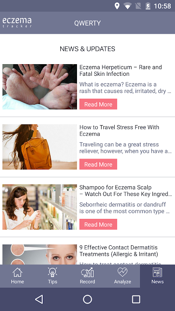
Task: Read More on Travel Stress Free article
Action: pos(98,164)
